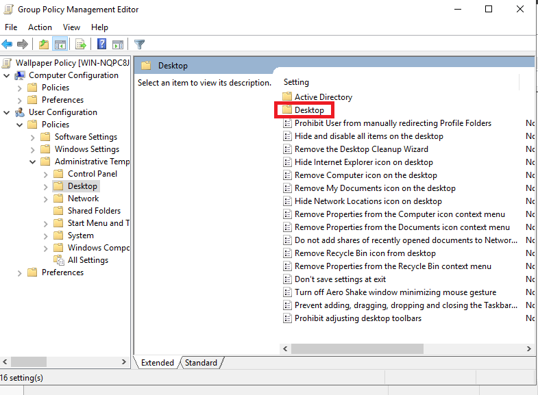The image size is (538, 395).
Task: Select Remove Computer icon on the desktop
Action: [366, 175]
